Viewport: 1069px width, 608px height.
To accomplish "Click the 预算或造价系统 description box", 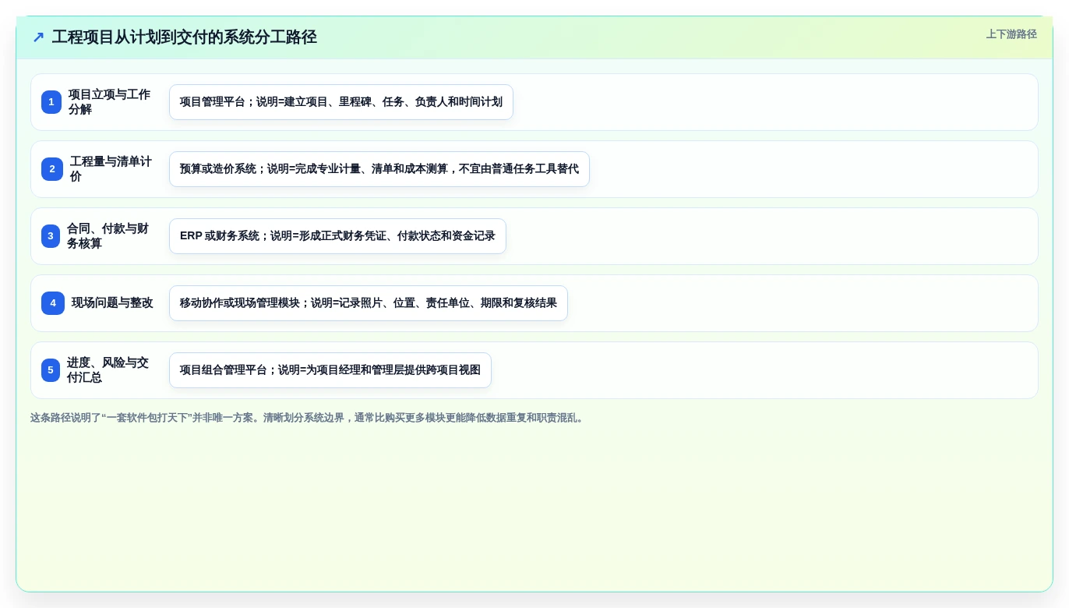I will [379, 169].
